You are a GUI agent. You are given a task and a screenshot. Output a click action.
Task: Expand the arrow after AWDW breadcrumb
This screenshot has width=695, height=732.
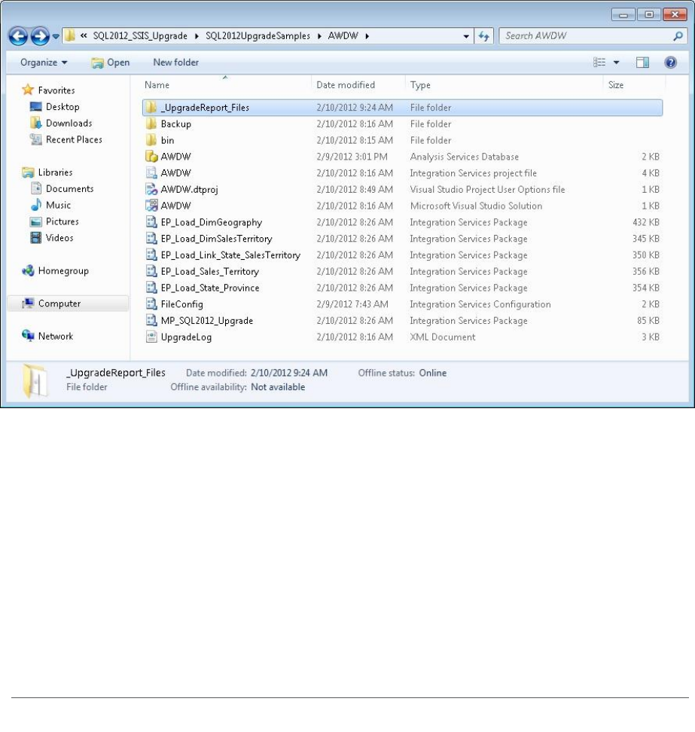[367, 36]
